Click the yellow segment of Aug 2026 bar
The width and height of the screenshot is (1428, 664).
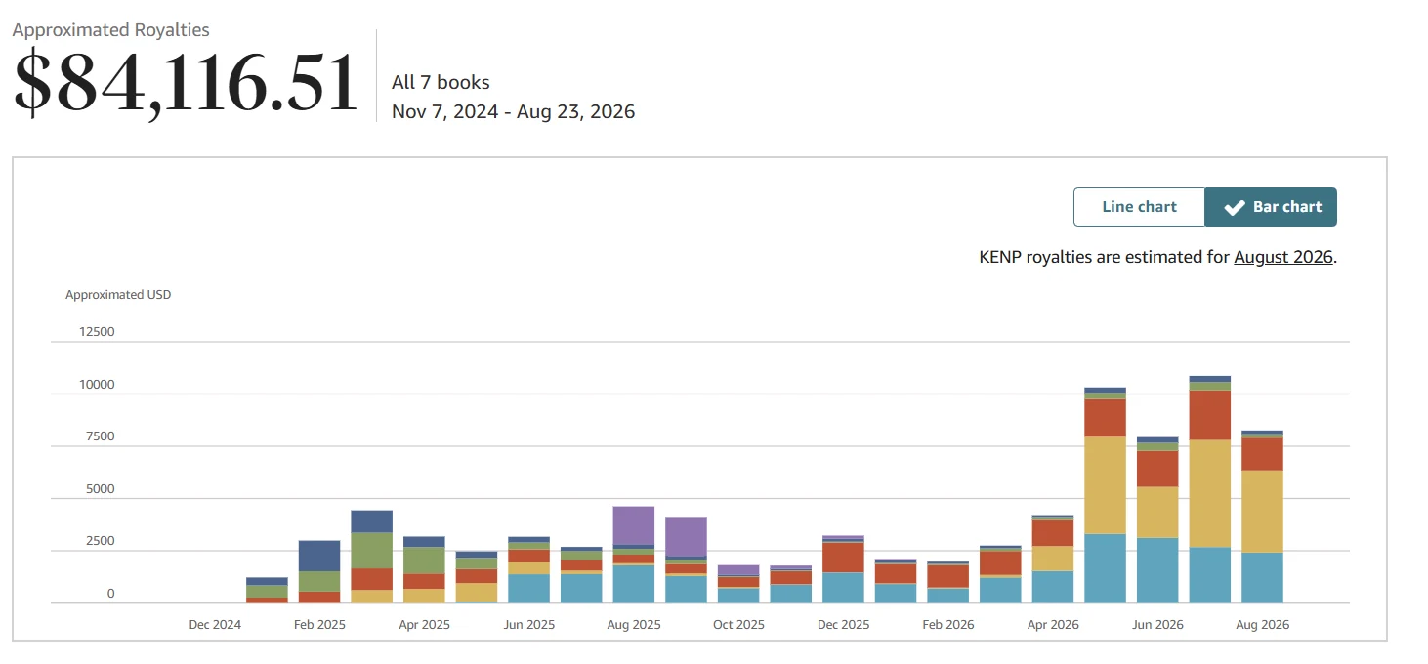coord(1262,512)
